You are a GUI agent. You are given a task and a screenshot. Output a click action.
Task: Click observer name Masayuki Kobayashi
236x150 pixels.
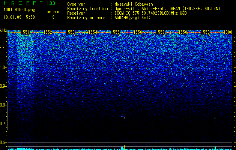click(x=135, y=4)
